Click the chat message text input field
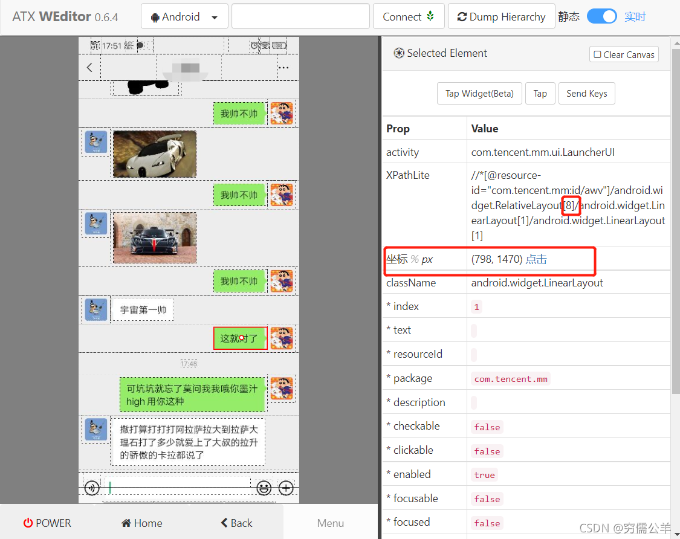 pyautogui.click(x=178, y=488)
